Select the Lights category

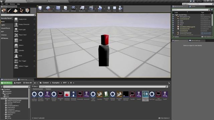pyautogui.click(x=3, y=25)
